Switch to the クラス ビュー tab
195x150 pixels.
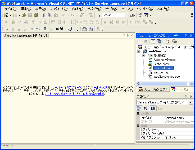[x=181, y=89]
